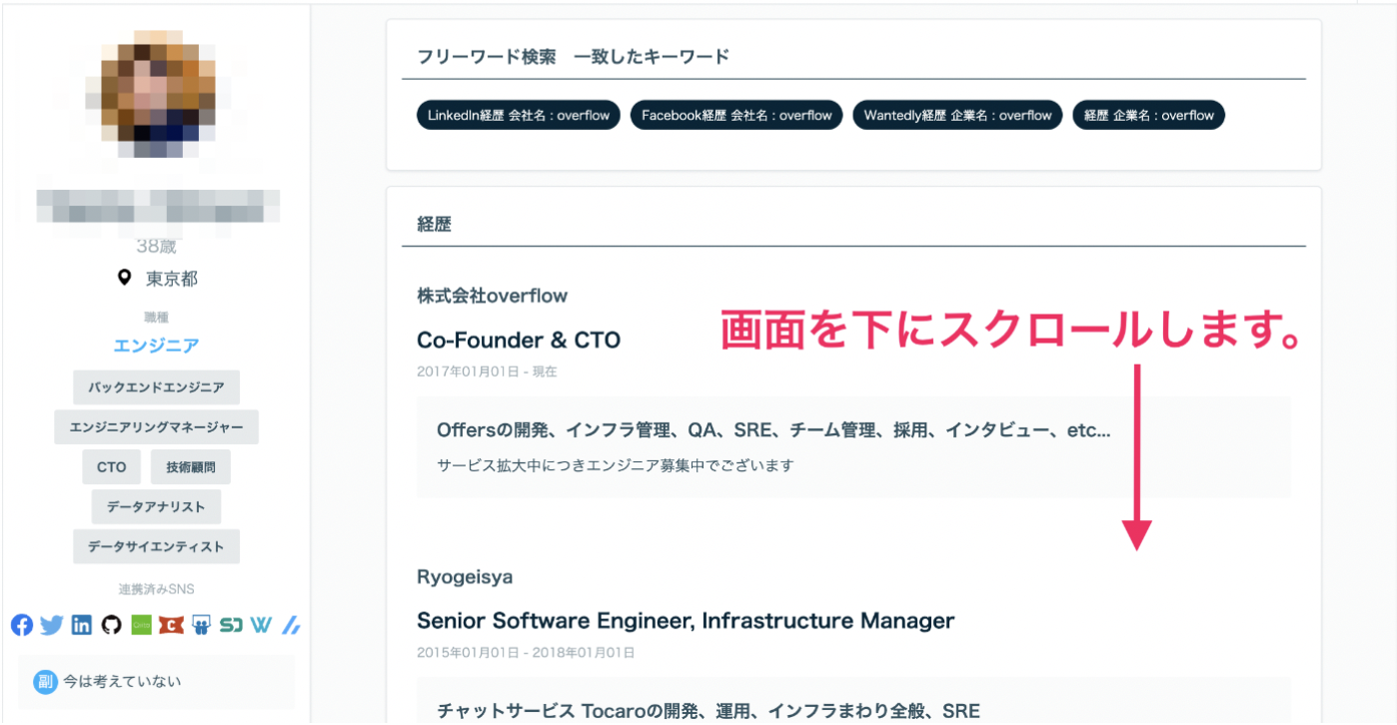Click the 経歴 section heading
Screen dimensions: 1397x725
point(435,225)
